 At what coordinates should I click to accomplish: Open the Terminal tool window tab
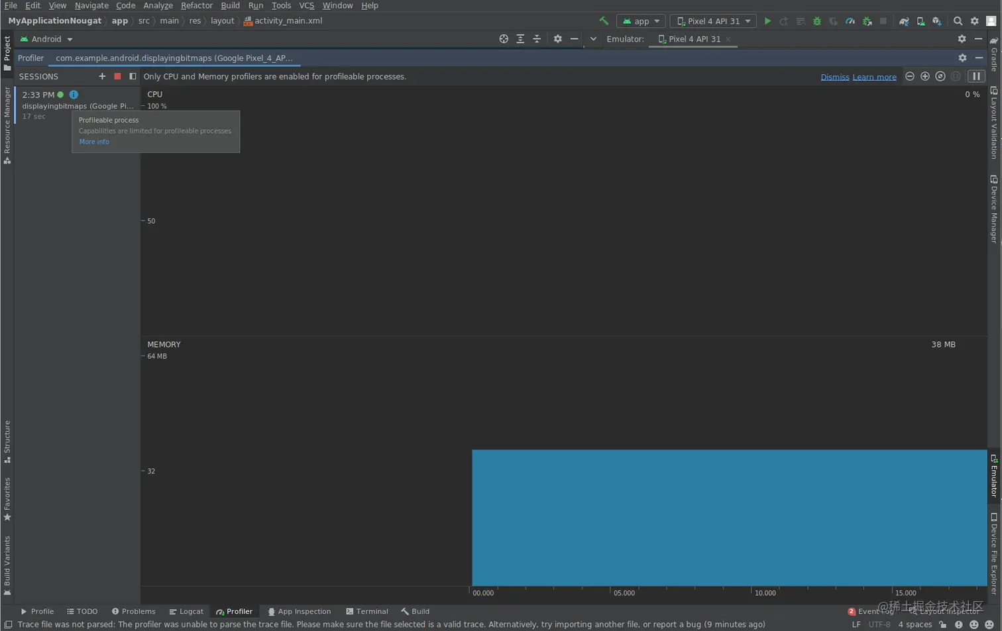click(366, 611)
